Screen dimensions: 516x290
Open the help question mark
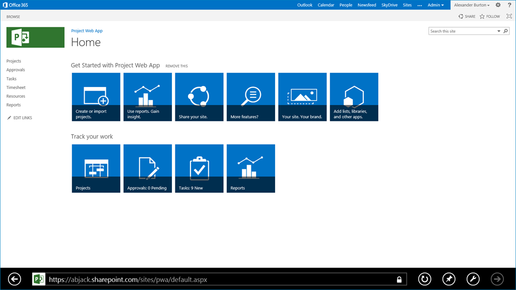509,5
